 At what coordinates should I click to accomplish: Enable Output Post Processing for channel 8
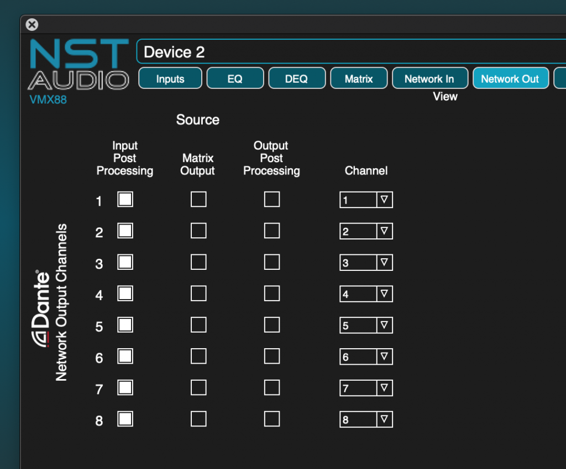271,418
